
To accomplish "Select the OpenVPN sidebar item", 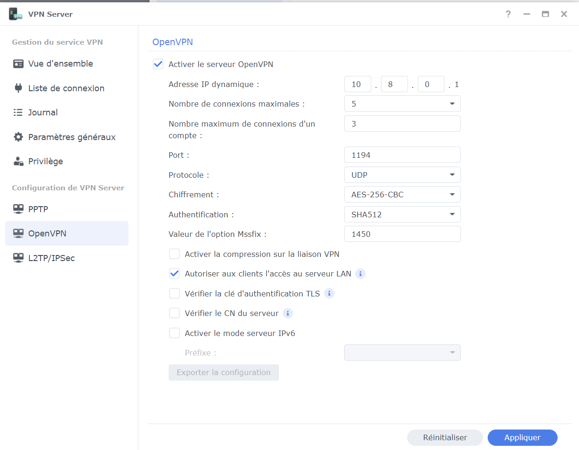I will tap(67, 234).
